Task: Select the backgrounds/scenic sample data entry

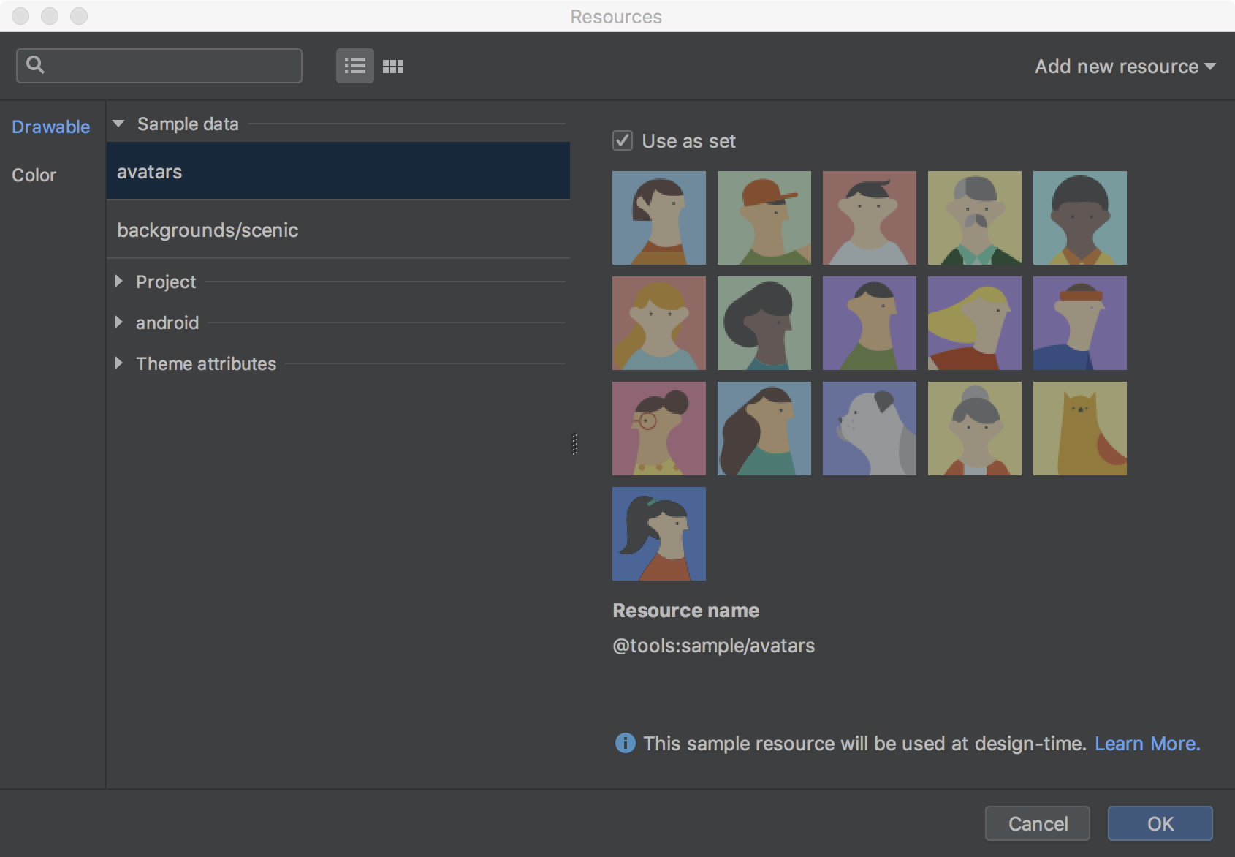Action: click(x=208, y=230)
